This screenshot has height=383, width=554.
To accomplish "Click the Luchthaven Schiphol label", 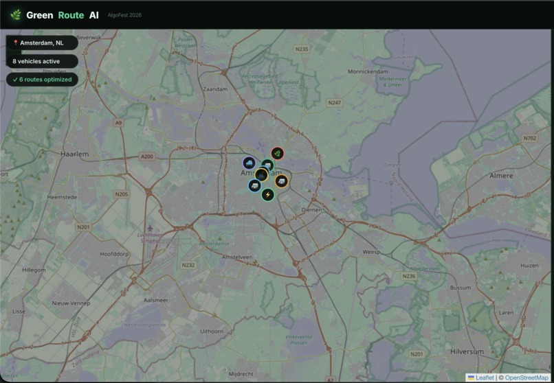I will click(150, 237).
